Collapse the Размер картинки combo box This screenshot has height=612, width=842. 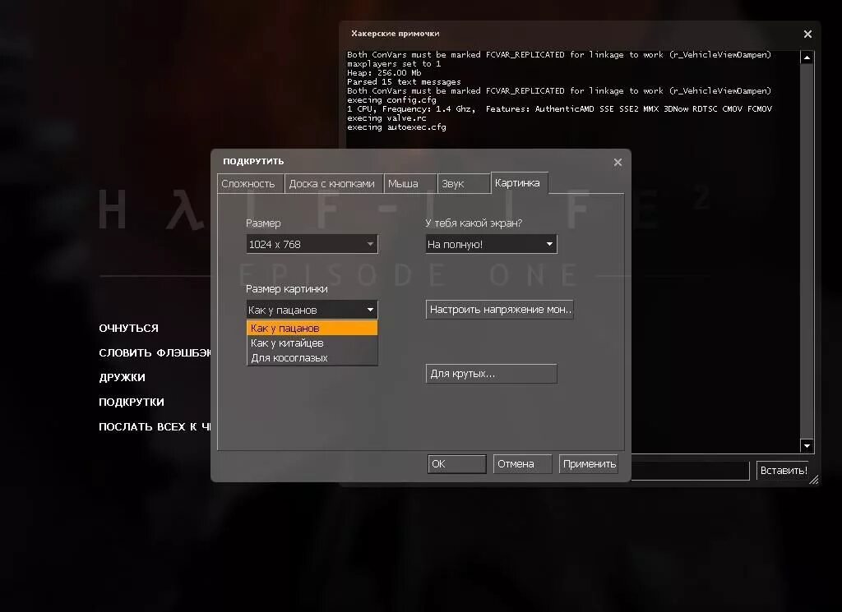tap(312, 310)
